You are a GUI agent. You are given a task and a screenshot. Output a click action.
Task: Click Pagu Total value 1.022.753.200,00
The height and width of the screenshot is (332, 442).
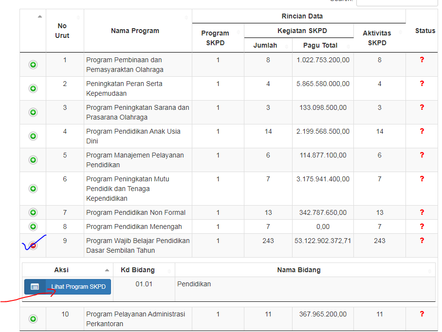[x=323, y=60]
